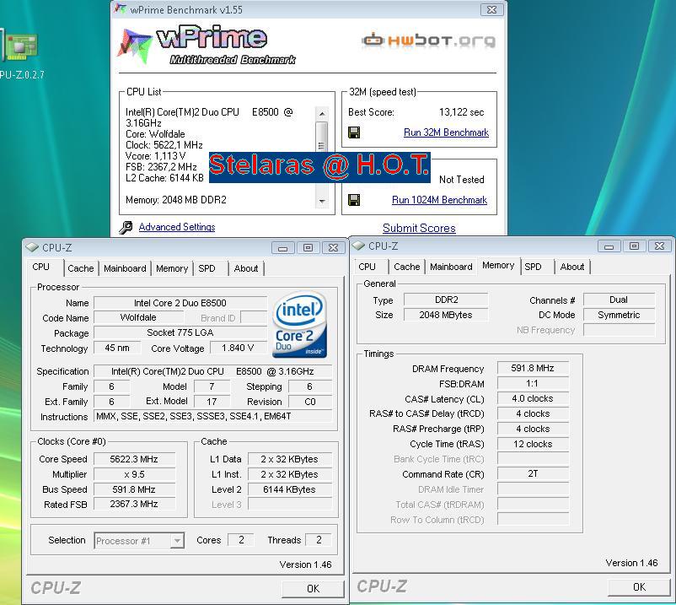
Task: Open Mainboard tab in left CPU-Z window
Action: pyautogui.click(x=125, y=268)
